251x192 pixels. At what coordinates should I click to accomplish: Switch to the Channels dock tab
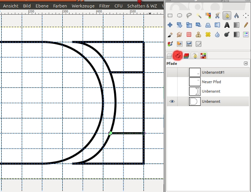point(186,56)
